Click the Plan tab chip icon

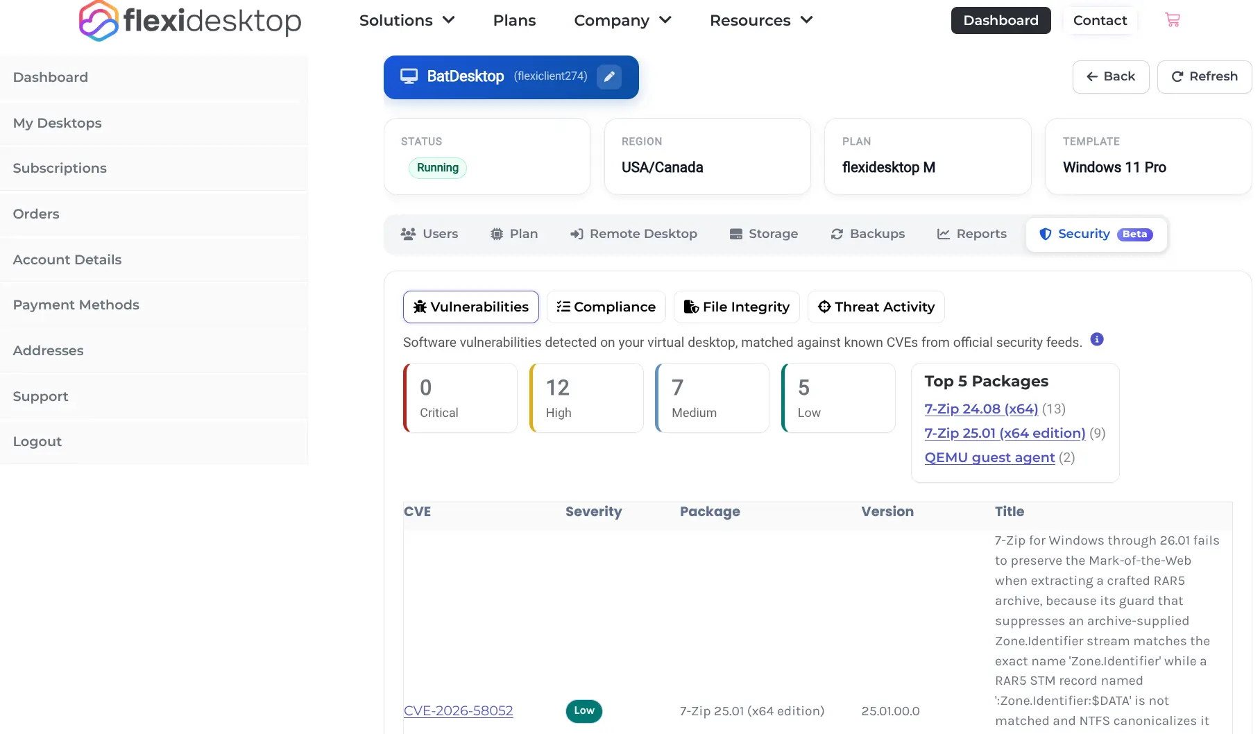pyautogui.click(x=497, y=234)
